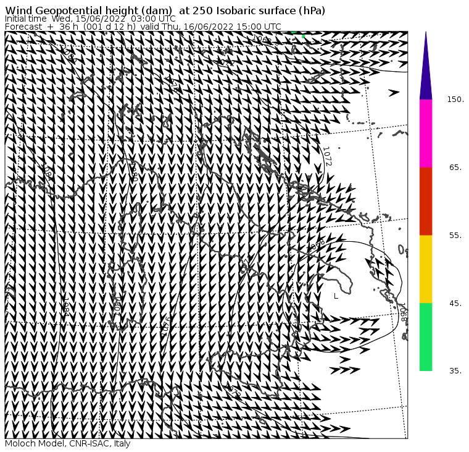The image size is (469, 452).
Task: Click the 35. label on the legend
Action: pyautogui.click(x=455, y=371)
